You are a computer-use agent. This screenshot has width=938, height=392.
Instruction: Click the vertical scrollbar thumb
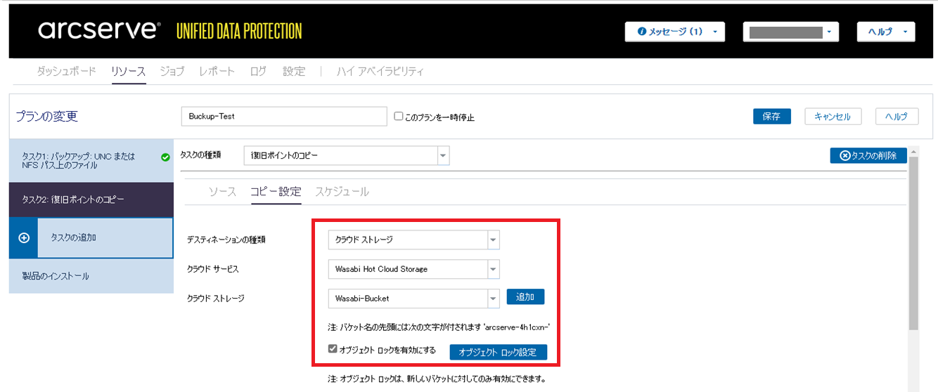tap(913, 242)
